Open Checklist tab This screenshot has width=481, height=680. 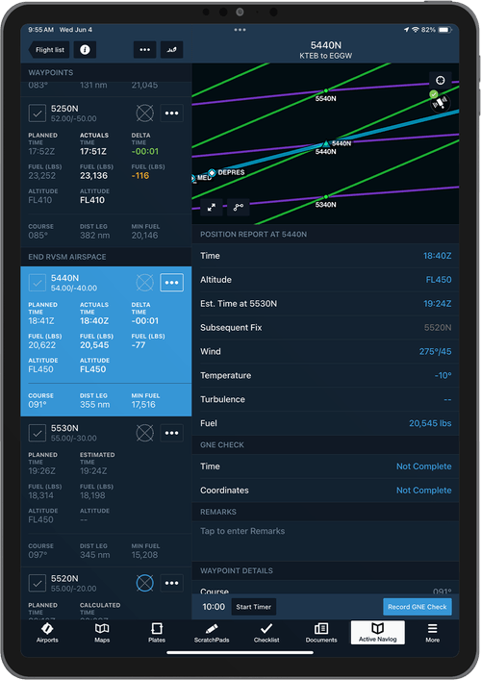pos(266,633)
